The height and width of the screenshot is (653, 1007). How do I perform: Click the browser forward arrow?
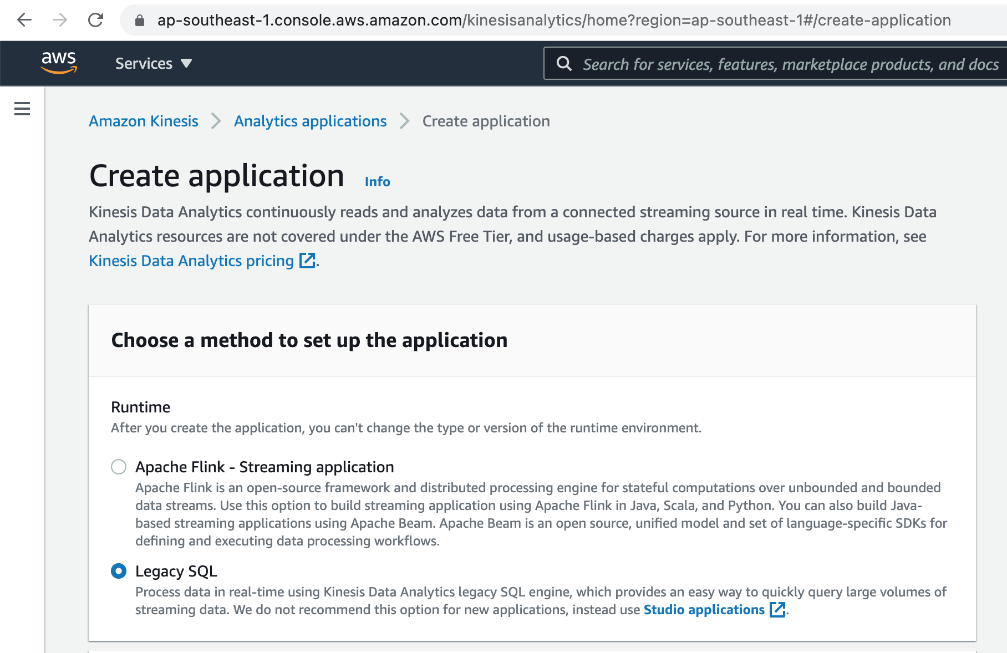click(60, 21)
